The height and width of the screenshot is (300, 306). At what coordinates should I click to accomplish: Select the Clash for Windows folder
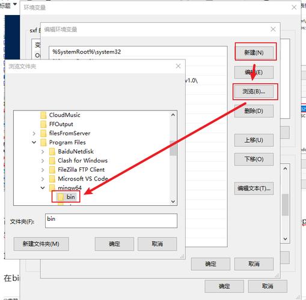82,160
